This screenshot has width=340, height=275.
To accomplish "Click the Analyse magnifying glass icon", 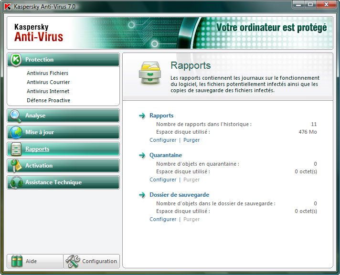I will tap(16, 116).
